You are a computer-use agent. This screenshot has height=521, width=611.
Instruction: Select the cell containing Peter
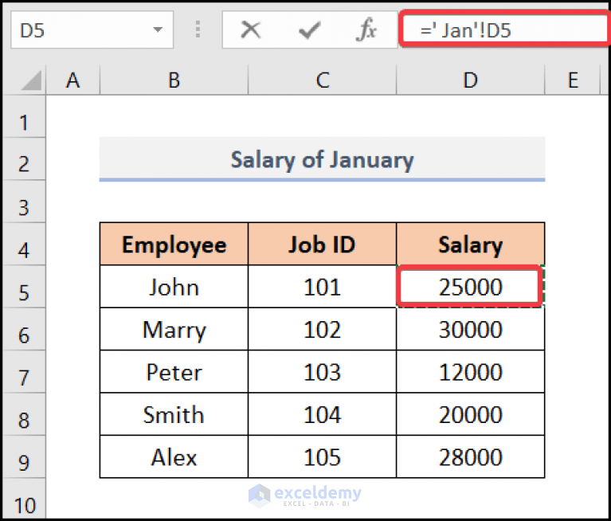(174, 372)
